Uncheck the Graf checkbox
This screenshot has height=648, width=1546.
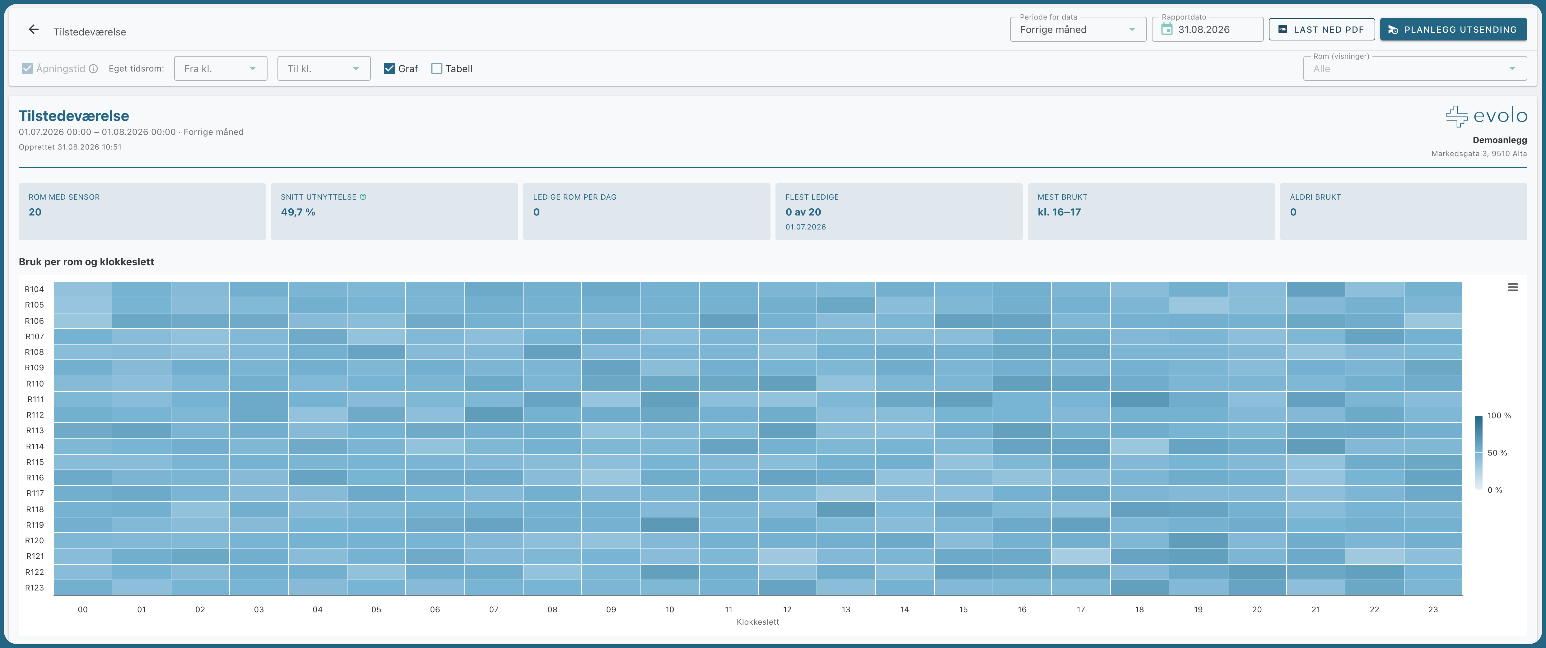389,68
